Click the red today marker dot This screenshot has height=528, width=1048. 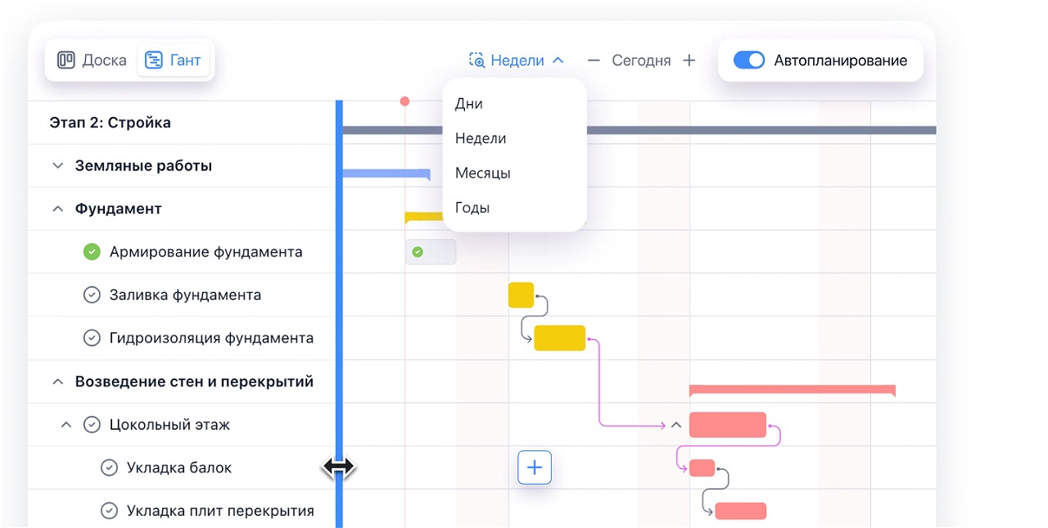404,102
